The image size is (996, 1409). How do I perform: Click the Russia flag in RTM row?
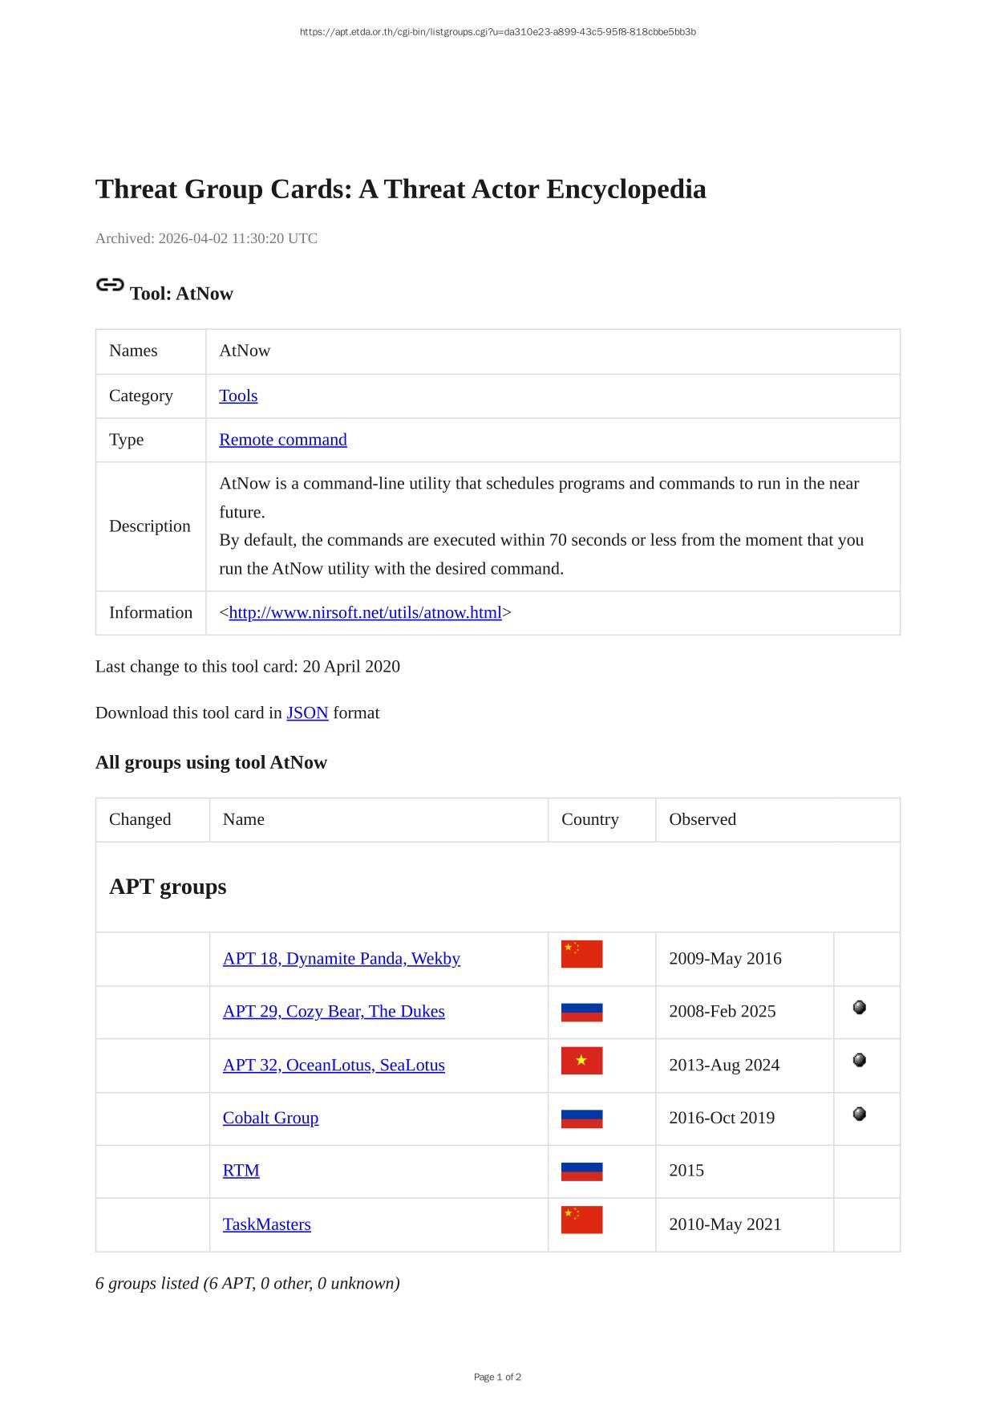coord(581,1171)
